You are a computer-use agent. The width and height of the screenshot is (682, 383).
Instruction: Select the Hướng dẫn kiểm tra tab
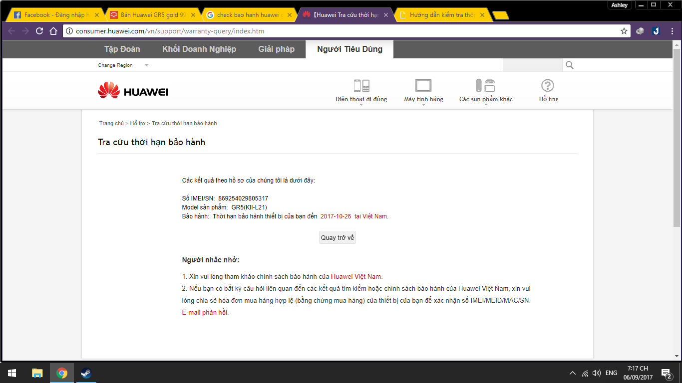(442, 15)
